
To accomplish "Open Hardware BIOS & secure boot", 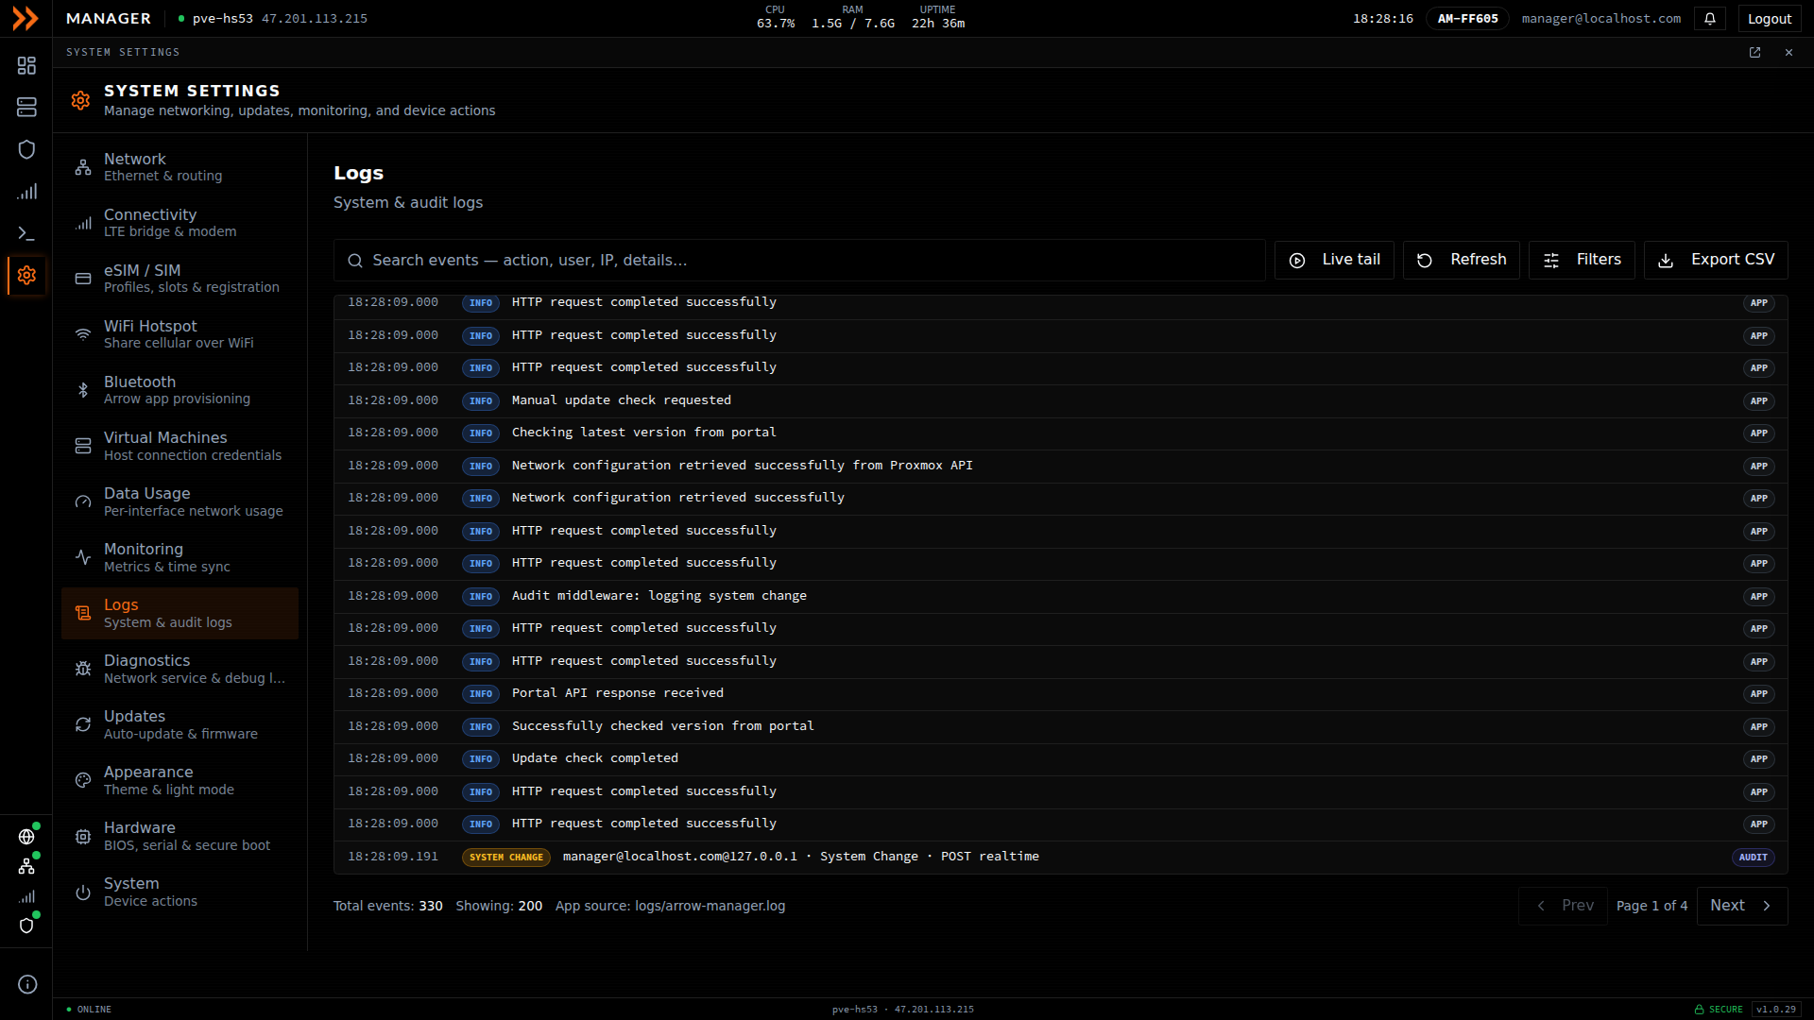I will (x=180, y=836).
